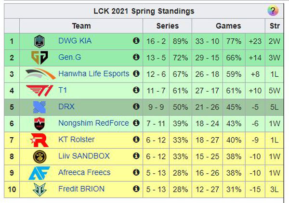
Task: Click the Nongshim RedForce logo
Action: pos(39,123)
